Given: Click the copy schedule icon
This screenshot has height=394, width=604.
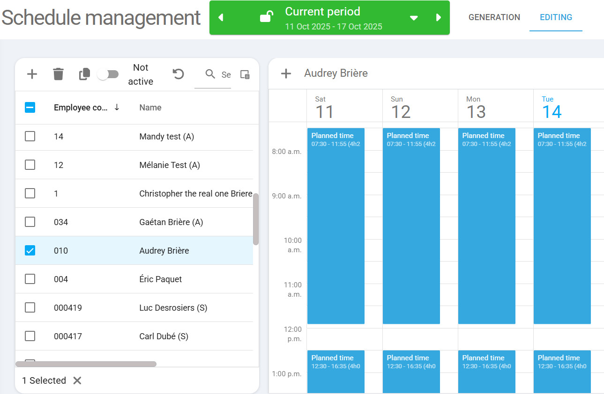Looking at the screenshot, I should point(84,74).
